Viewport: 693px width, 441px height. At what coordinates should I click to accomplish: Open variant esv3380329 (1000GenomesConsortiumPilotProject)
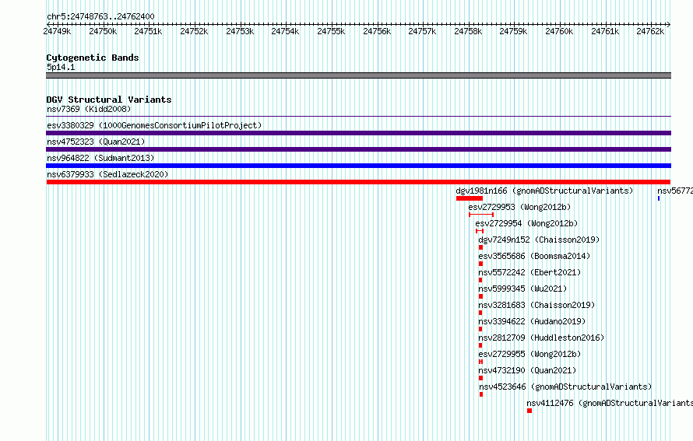point(154,125)
